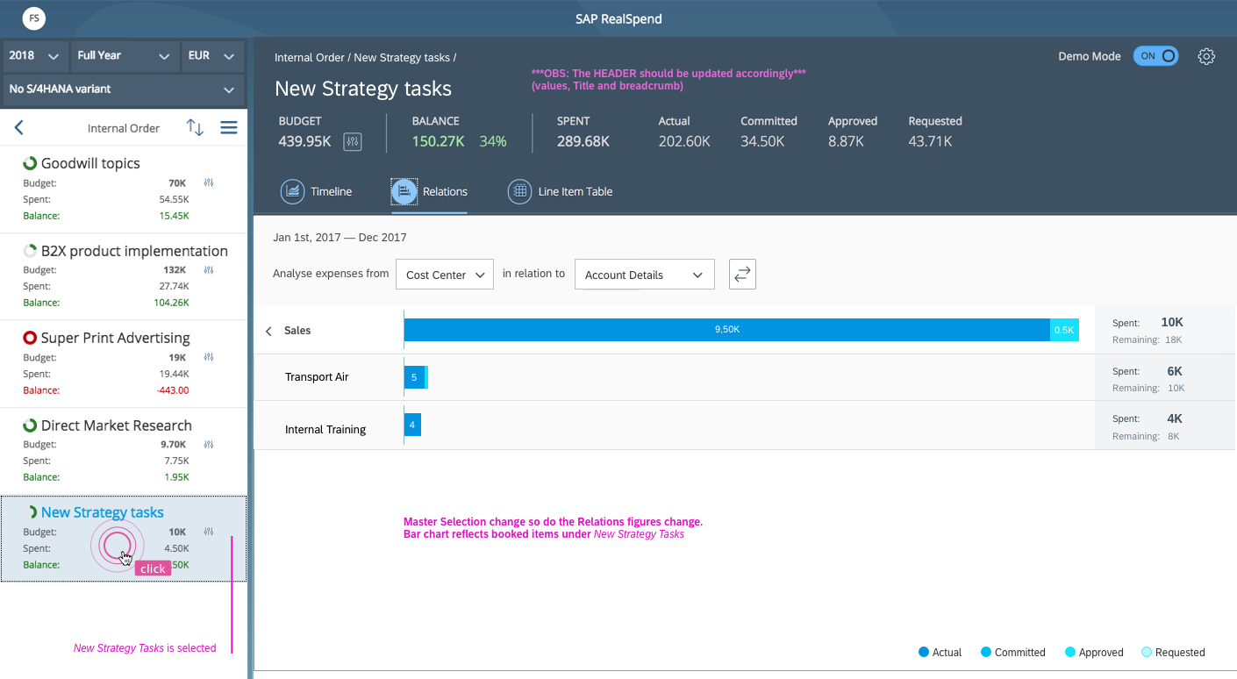Screen dimensions: 1237x679
Task: Open the settings gear icon
Action: click(x=1206, y=56)
